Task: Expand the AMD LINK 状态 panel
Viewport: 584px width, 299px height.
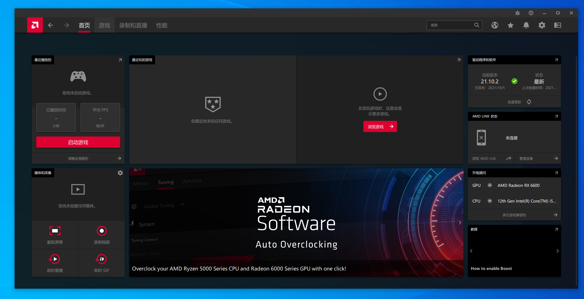Action: pos(557,116)
